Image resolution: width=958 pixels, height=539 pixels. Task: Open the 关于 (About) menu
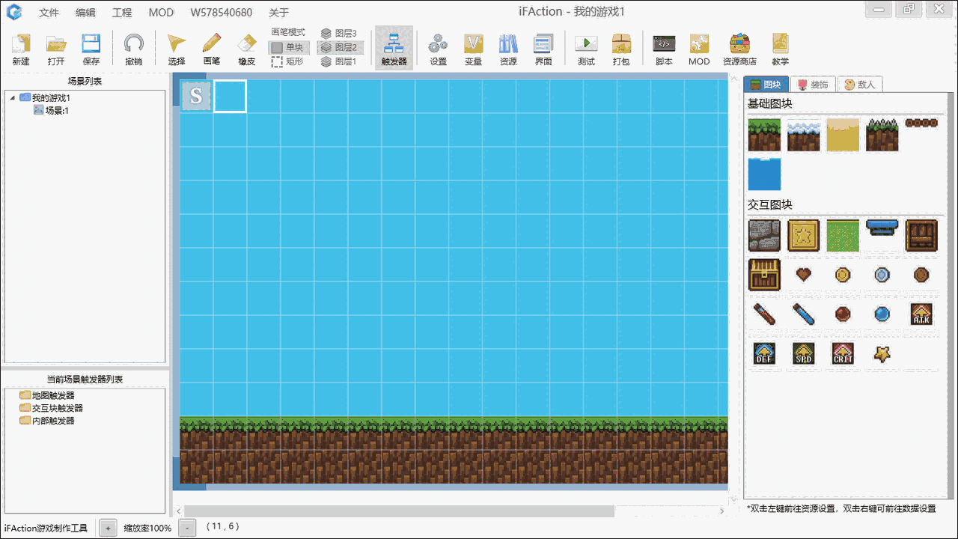coord(279,13)
